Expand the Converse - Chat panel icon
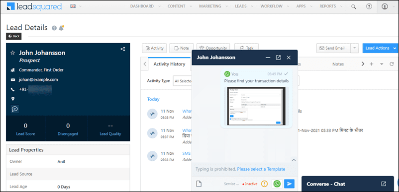Screen dimensions: 399x192 click(384, 184)
